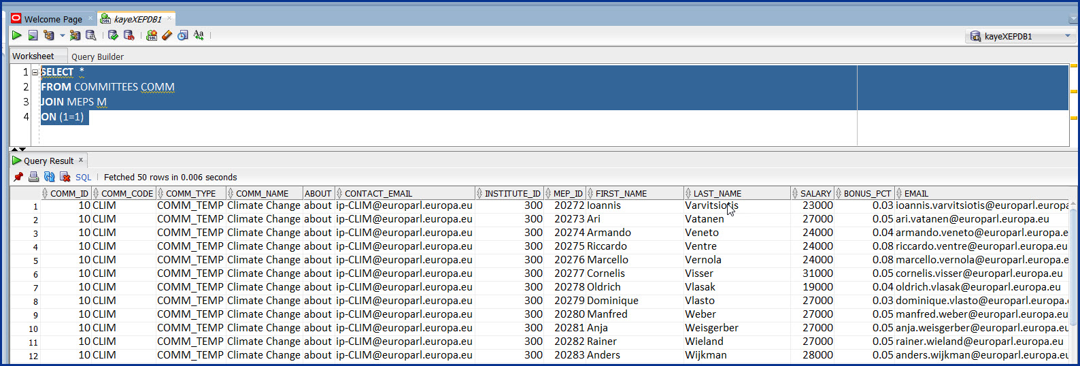The width and height of the screenshot is (1080, 366).
Task: Close the Welcome Page tab
Action: (90, 18)
